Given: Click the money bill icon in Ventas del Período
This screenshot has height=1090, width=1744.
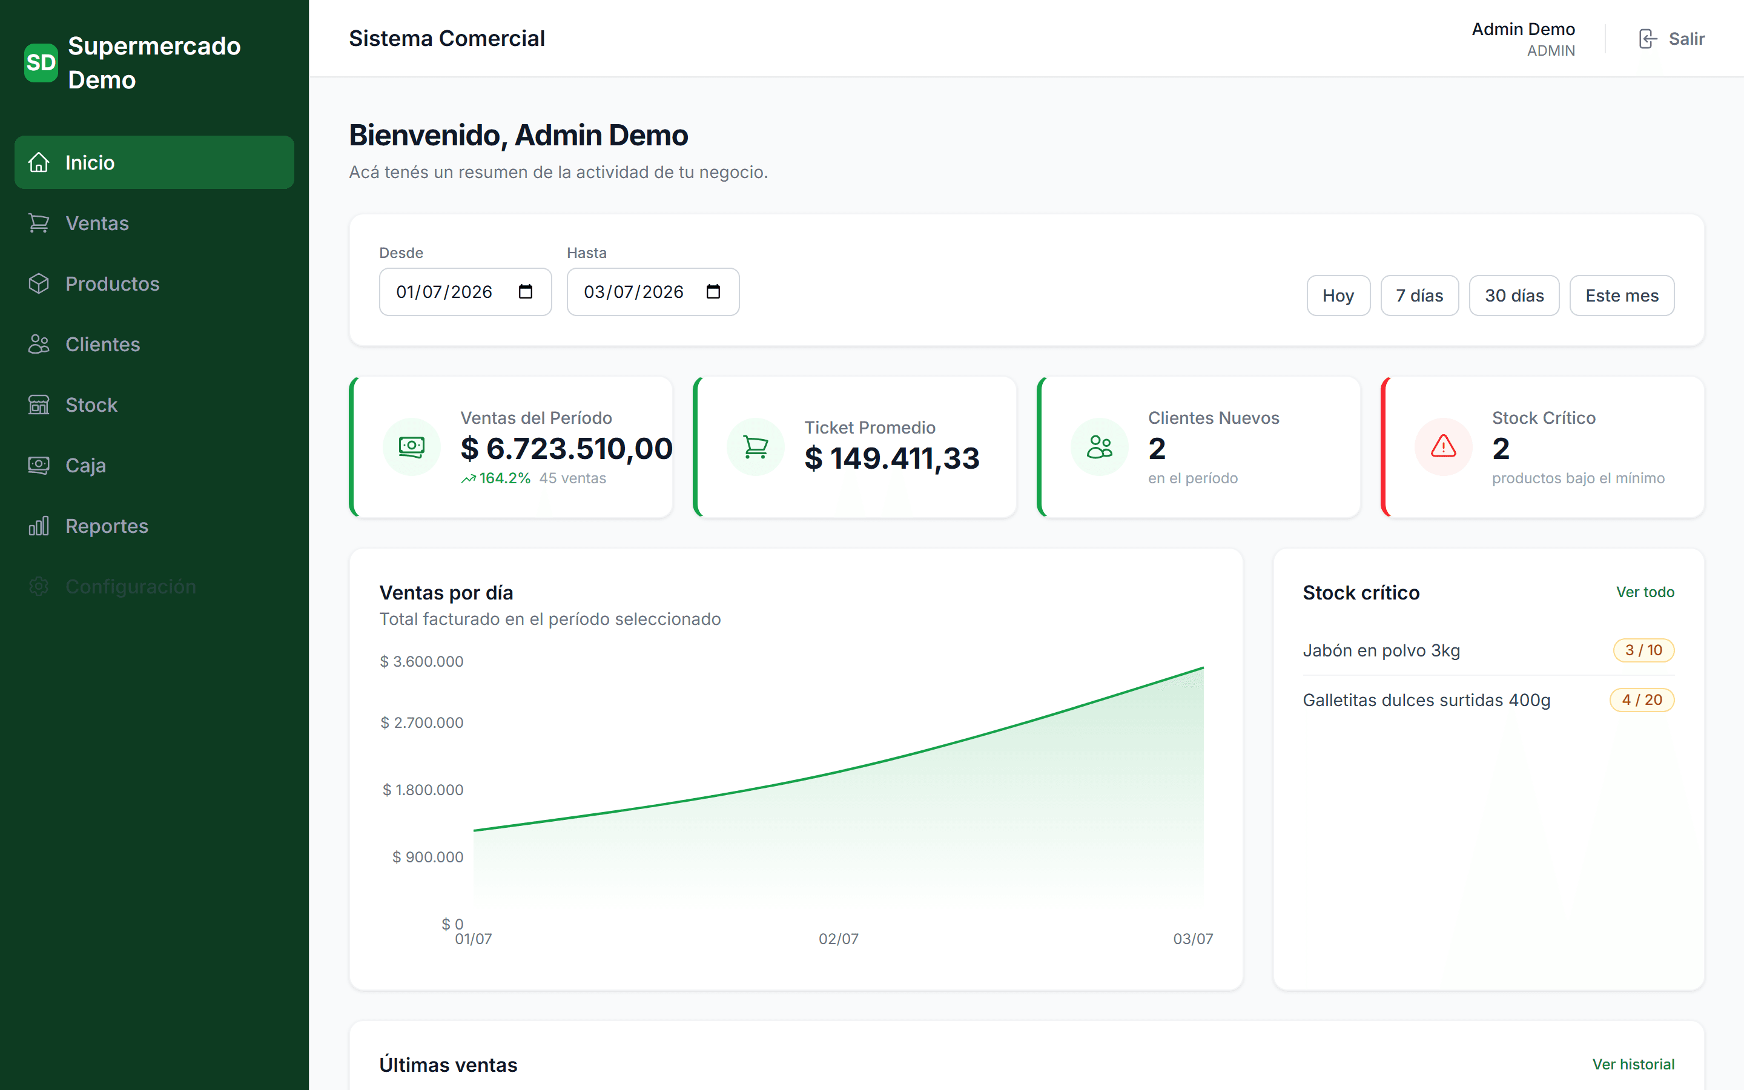Looking at the screenshot, I should 412,447.
